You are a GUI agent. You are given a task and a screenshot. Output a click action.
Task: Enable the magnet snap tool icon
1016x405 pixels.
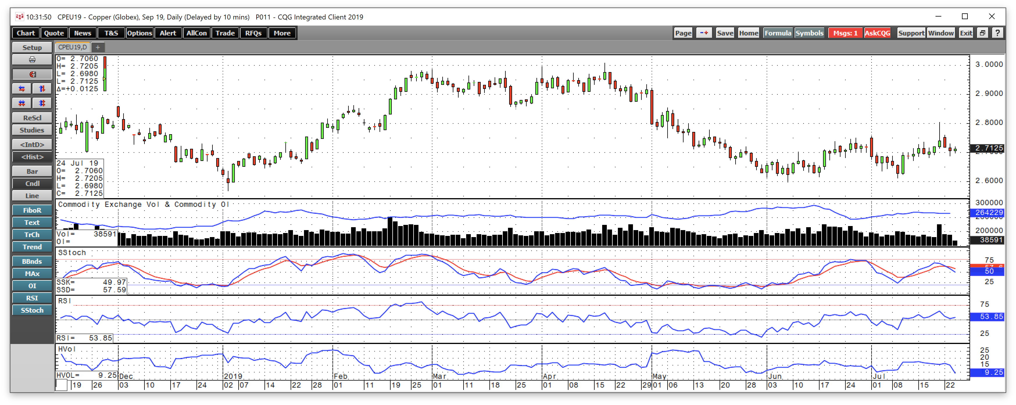pos(32,74)
